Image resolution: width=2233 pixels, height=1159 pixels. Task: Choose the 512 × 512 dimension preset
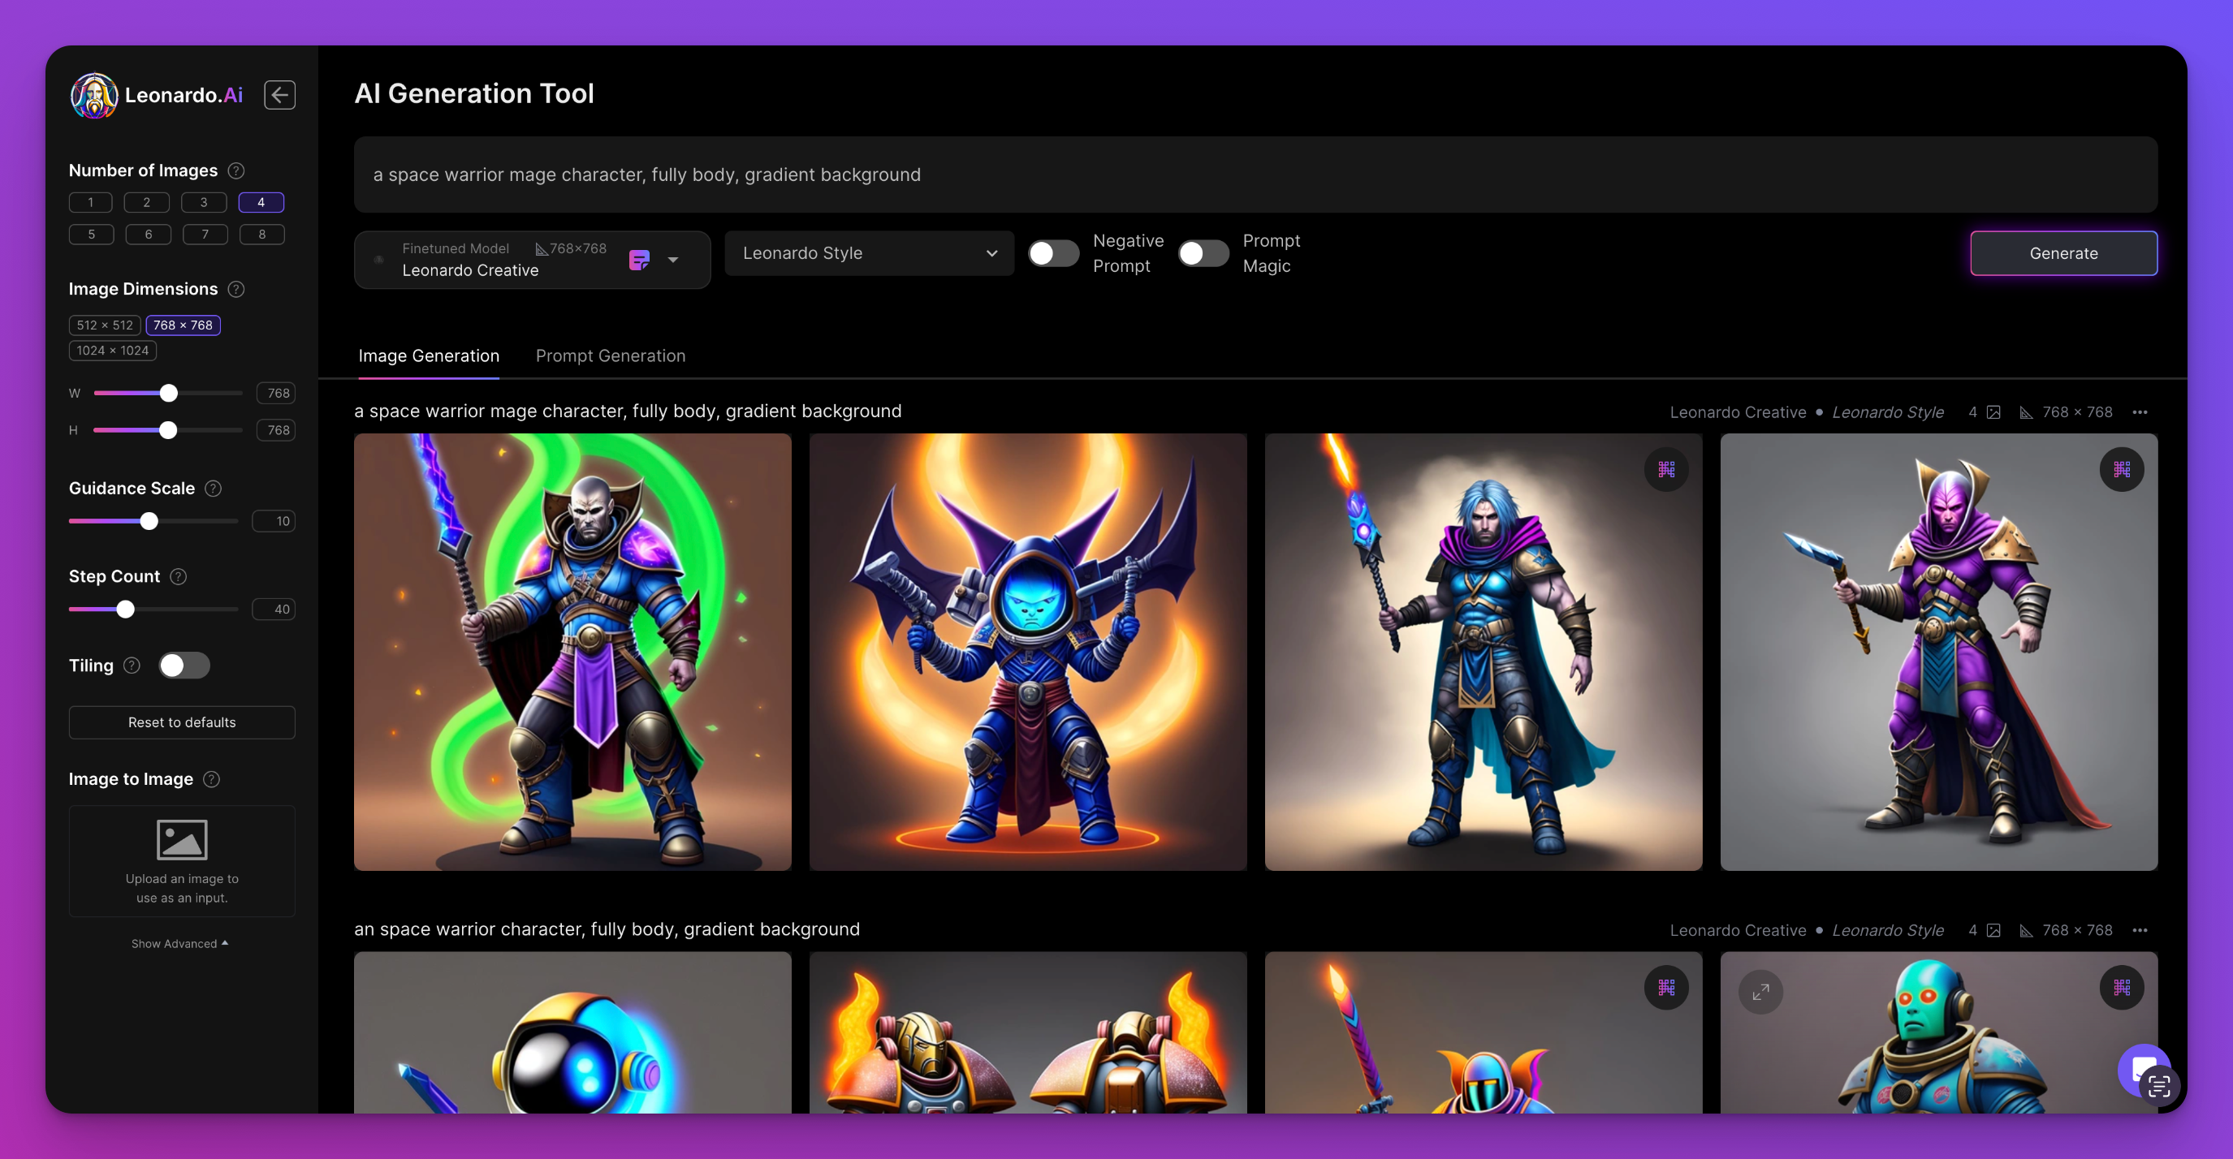(105, 325)
